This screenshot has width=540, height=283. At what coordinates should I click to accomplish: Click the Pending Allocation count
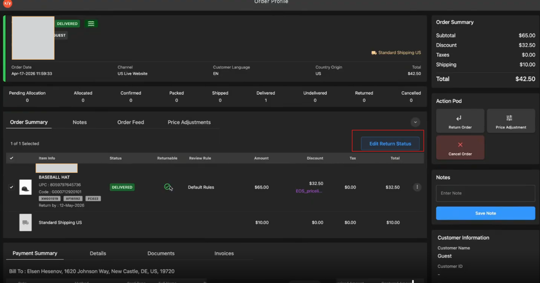click(x=27, y=101)
